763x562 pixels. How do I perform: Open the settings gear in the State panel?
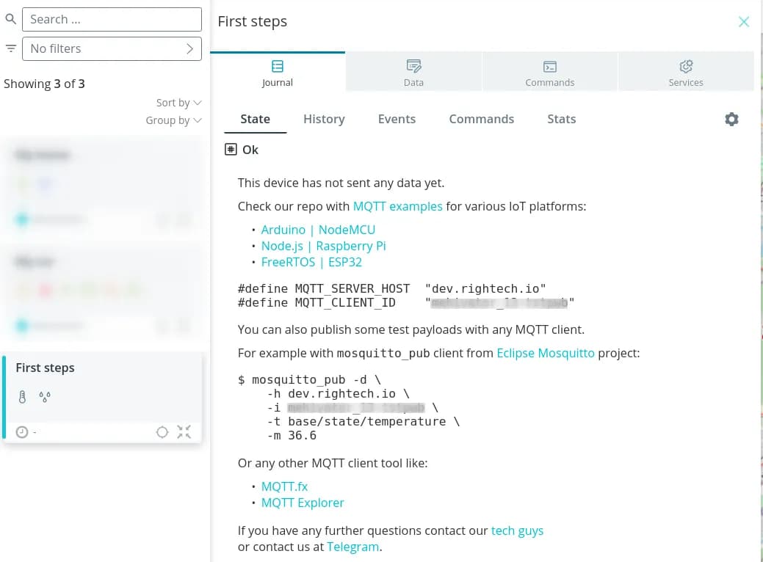(x=731, y=119)
